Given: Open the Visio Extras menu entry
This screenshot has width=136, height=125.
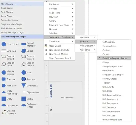Looking at the screenshot, I should click(x=59, y=41).
